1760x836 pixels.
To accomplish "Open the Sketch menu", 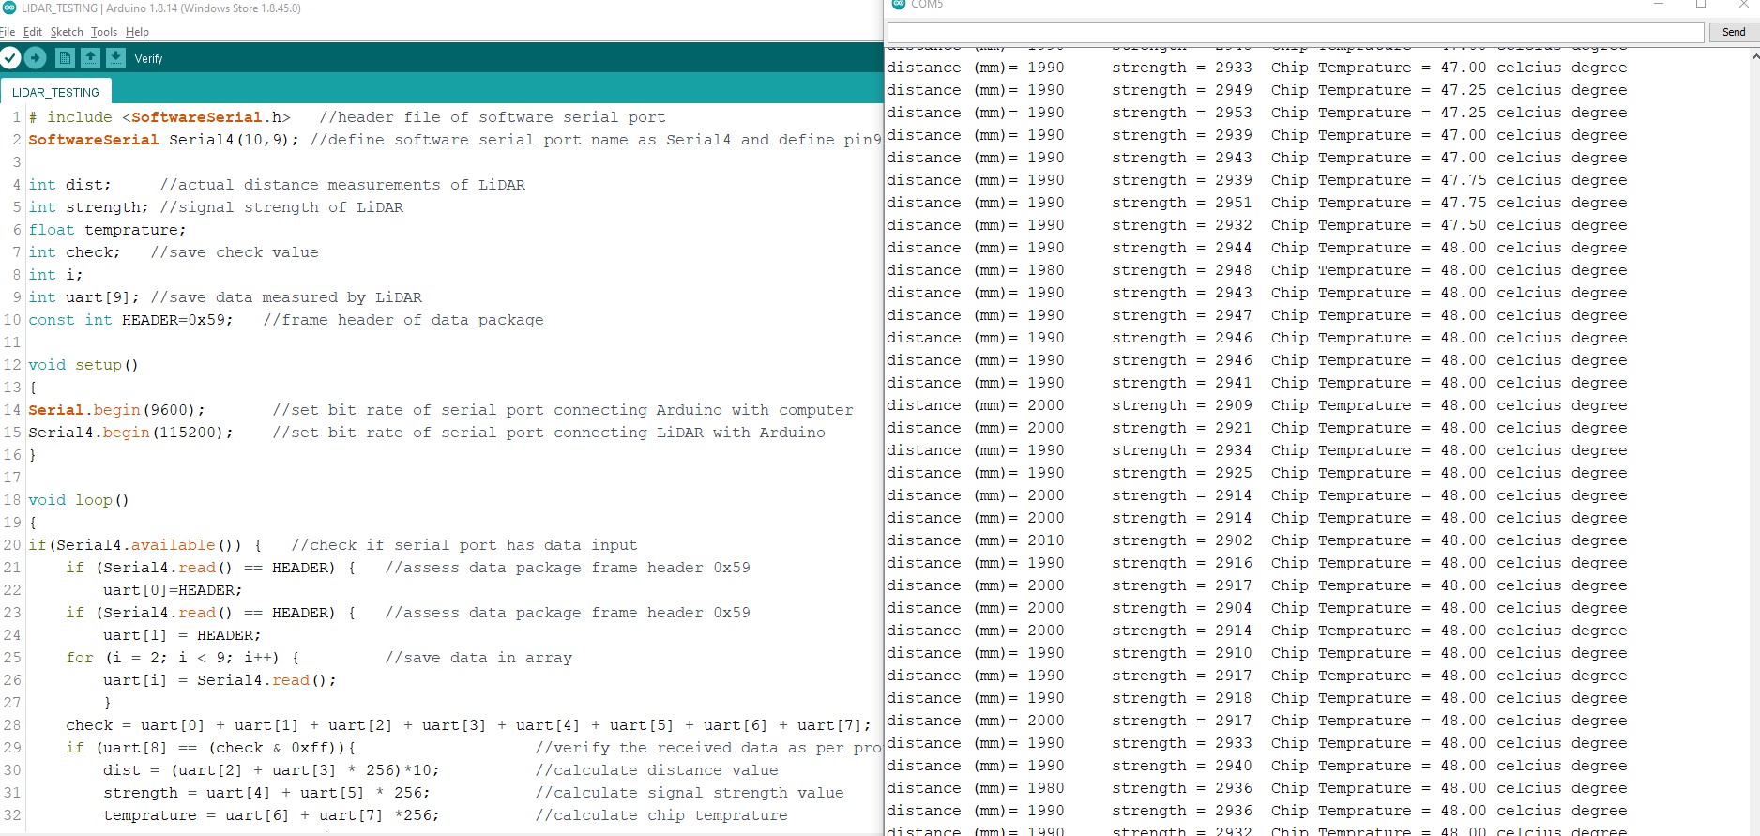I will tap(67, 32).
